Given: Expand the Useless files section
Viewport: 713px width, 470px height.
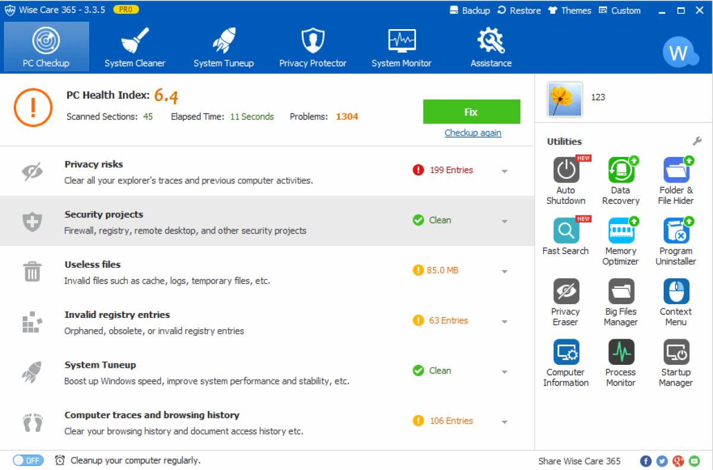Looking at the screenshot, I should (x=504, y=272).
